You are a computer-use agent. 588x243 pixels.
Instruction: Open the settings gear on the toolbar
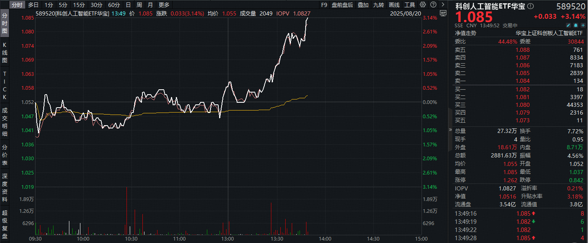click(x=423, y=5)
